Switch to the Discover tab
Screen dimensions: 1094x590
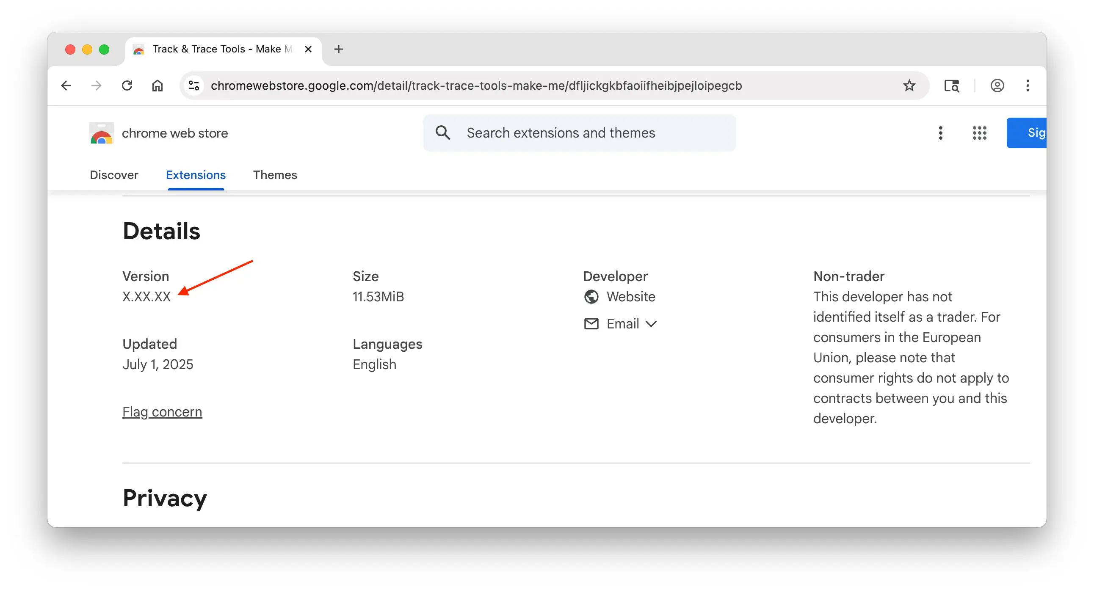(x=114, y=175)
